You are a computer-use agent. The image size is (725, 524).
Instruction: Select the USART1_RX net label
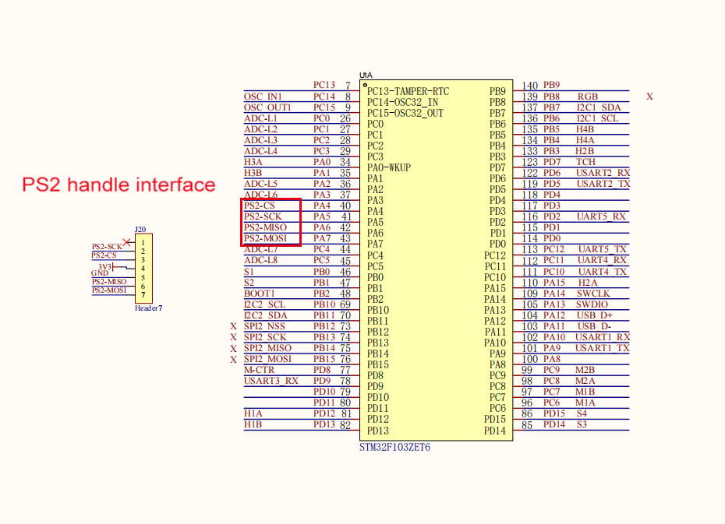click(603, 337)
